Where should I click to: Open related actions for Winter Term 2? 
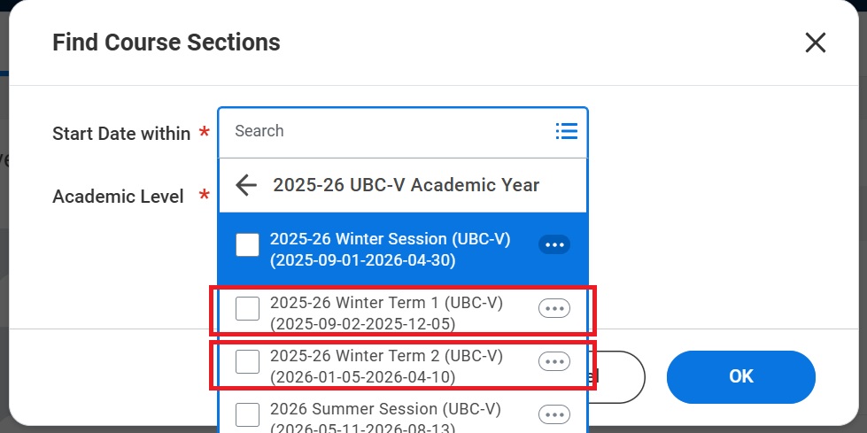tap(554, 361)
